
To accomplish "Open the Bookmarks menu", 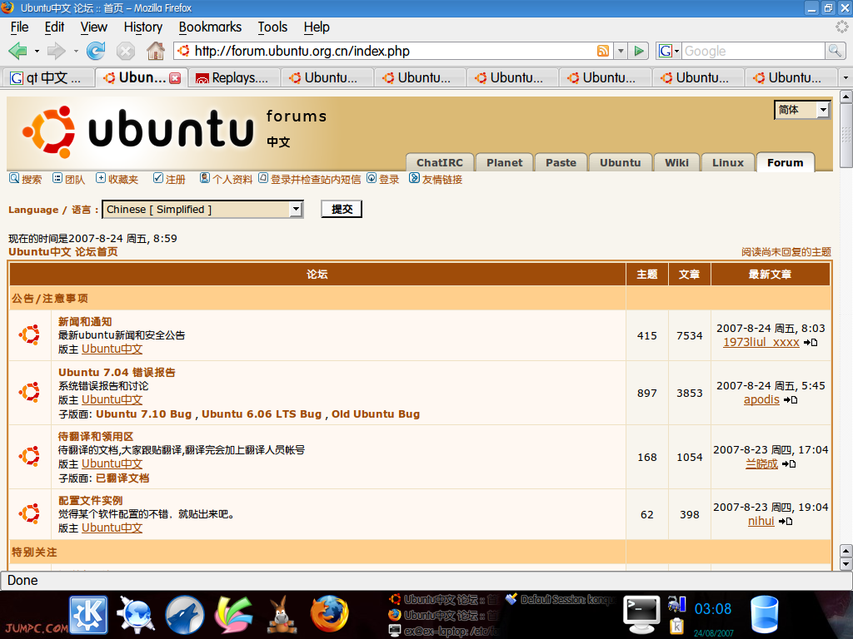I will click(210, 27).
